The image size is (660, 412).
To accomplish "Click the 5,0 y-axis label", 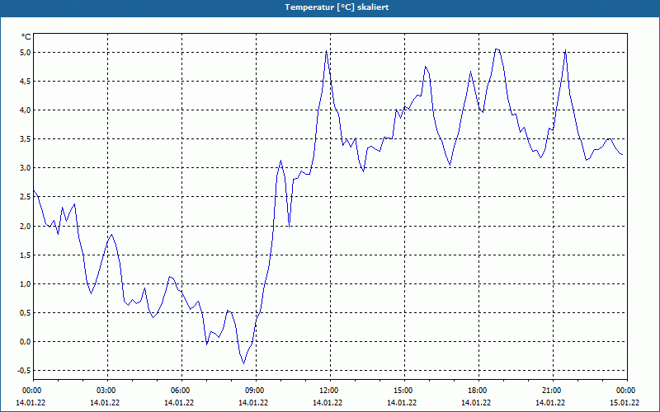I will click(x=26, y=53).
